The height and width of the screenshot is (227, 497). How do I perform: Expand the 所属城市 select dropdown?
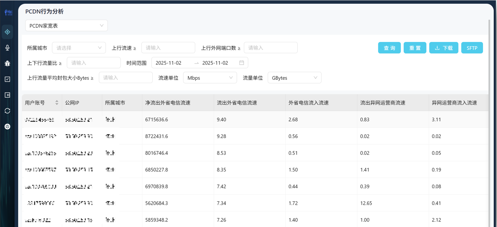(x=79, y=48)
